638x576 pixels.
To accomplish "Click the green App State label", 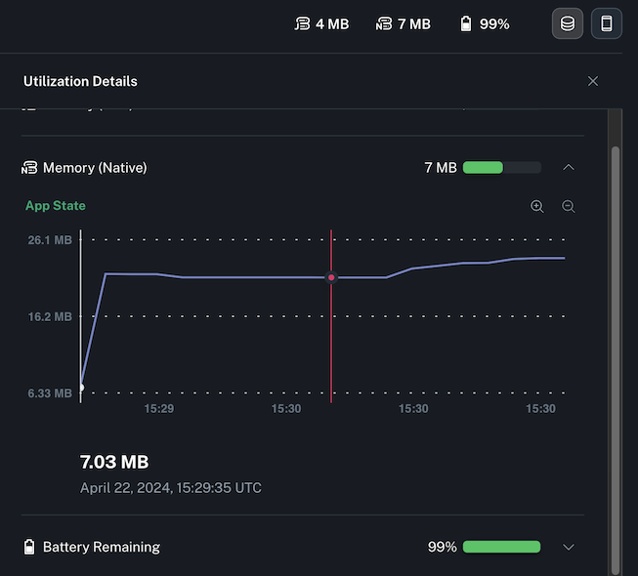I will click(55, 206).
